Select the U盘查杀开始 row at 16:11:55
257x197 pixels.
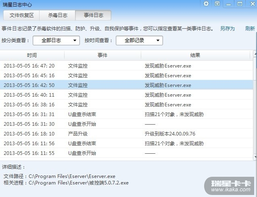pos(126,153)
